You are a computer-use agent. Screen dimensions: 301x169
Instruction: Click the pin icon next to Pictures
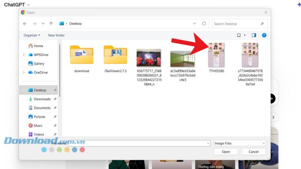click(55, 117)
